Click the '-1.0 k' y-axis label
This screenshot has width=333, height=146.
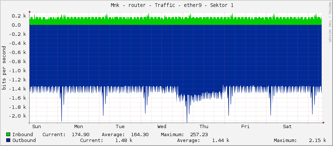[18, 70]
